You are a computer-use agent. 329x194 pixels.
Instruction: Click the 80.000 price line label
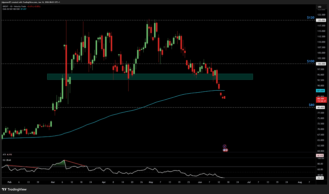pos(321,107)
